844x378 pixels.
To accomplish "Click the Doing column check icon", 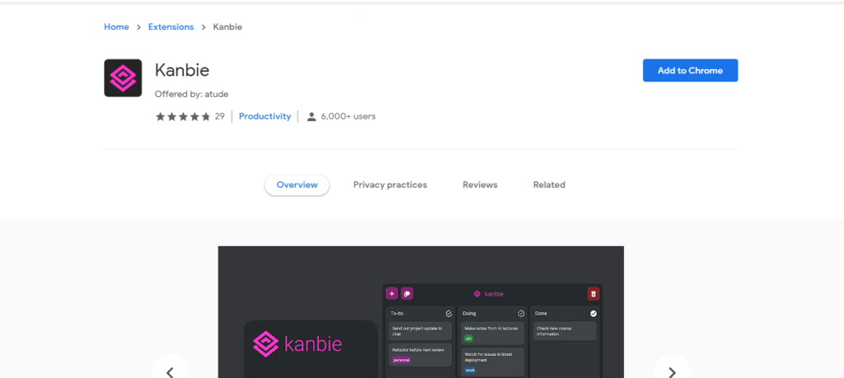I will pyautogui.click(x=521, y=314).
